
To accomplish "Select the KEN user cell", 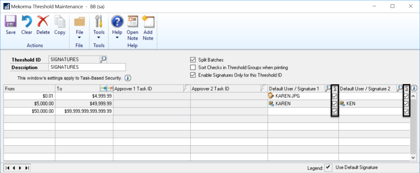I will 371,103.
